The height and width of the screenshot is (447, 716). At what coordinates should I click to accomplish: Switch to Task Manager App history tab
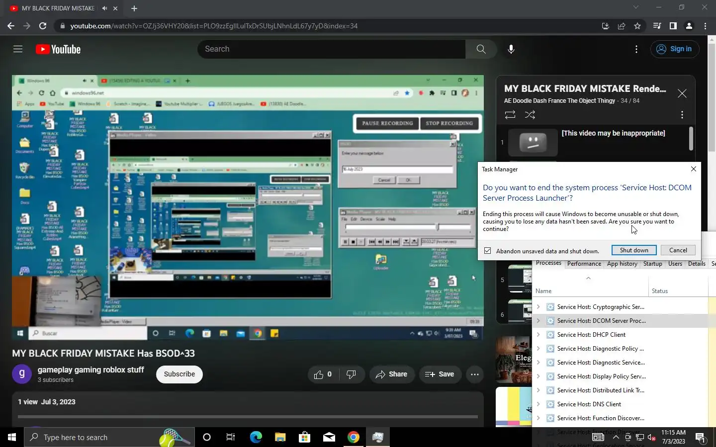click(622, 264)
